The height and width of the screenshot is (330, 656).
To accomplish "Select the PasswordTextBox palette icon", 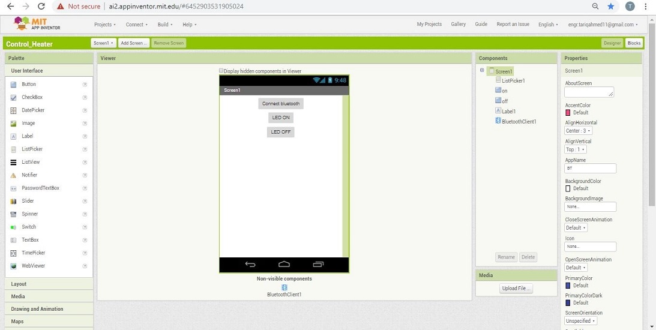I will tap(13, 188).
